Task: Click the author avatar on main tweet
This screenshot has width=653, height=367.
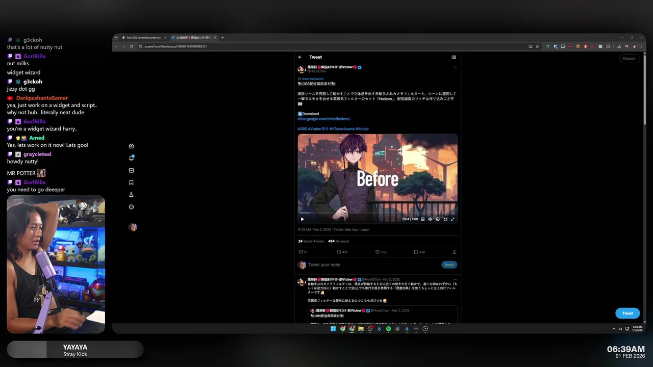Action: point(302,69)
